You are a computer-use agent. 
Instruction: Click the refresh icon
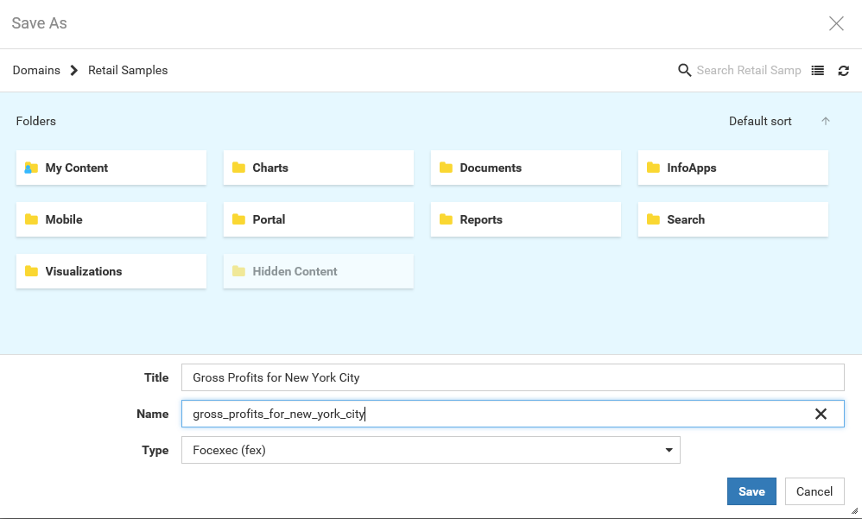point(844,71)
